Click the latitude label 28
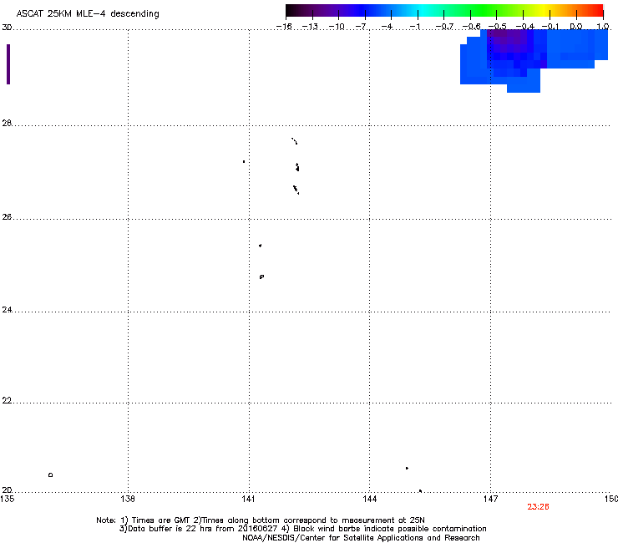 7,123
